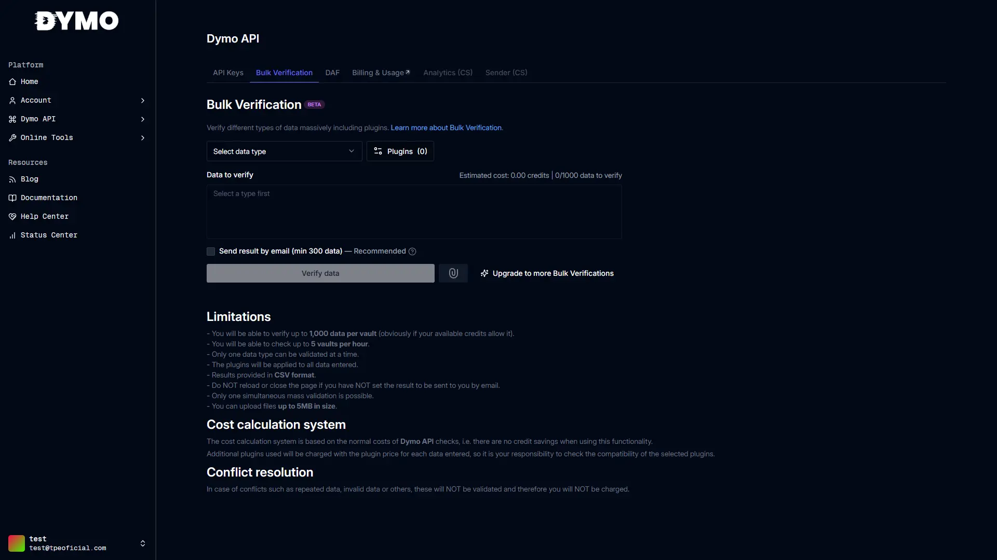Follow Learn more about Bulk Verification link
The height and width of the screenshot is (560, 997).
pos(446,128)
